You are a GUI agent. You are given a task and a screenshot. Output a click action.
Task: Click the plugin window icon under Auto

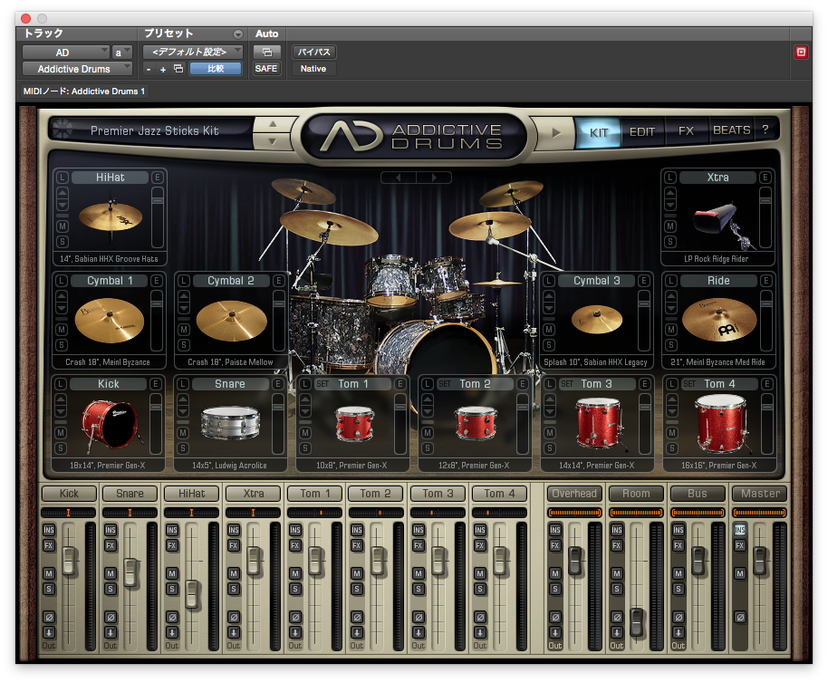266,52
